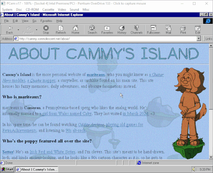Open PCem System menu
Viewport: 213px width, 173px height.
click(7, 9)
